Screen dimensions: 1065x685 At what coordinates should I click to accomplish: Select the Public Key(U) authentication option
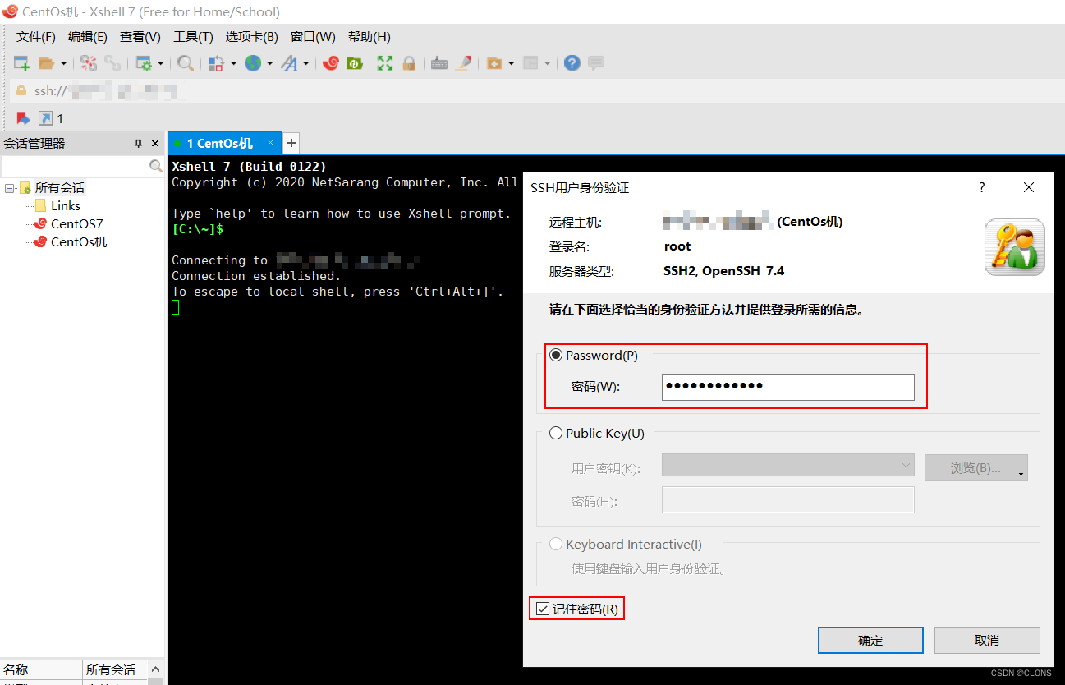point(556,433)
